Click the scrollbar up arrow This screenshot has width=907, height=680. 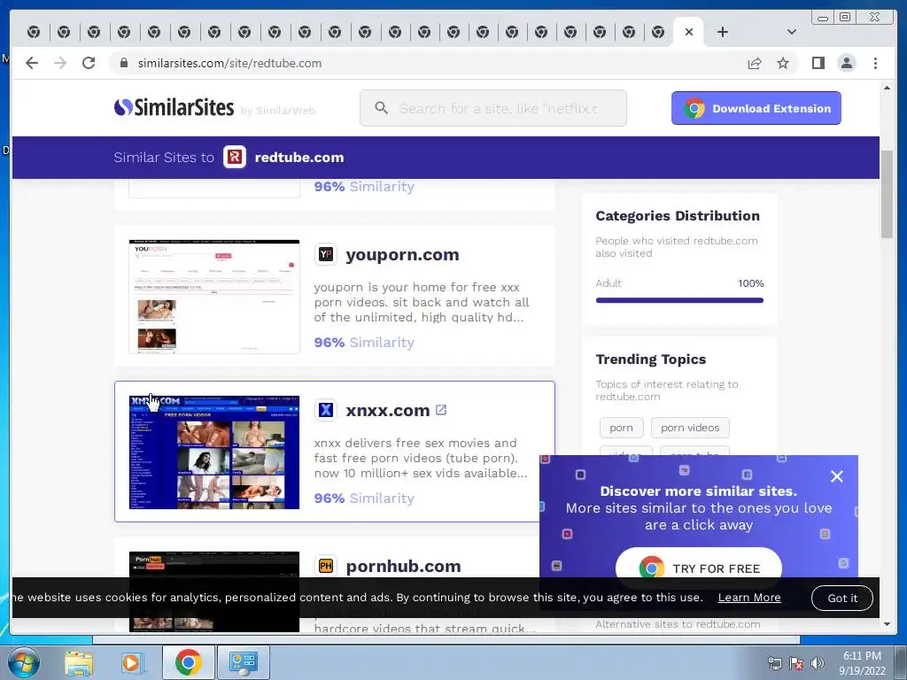(x=887, y=88)
